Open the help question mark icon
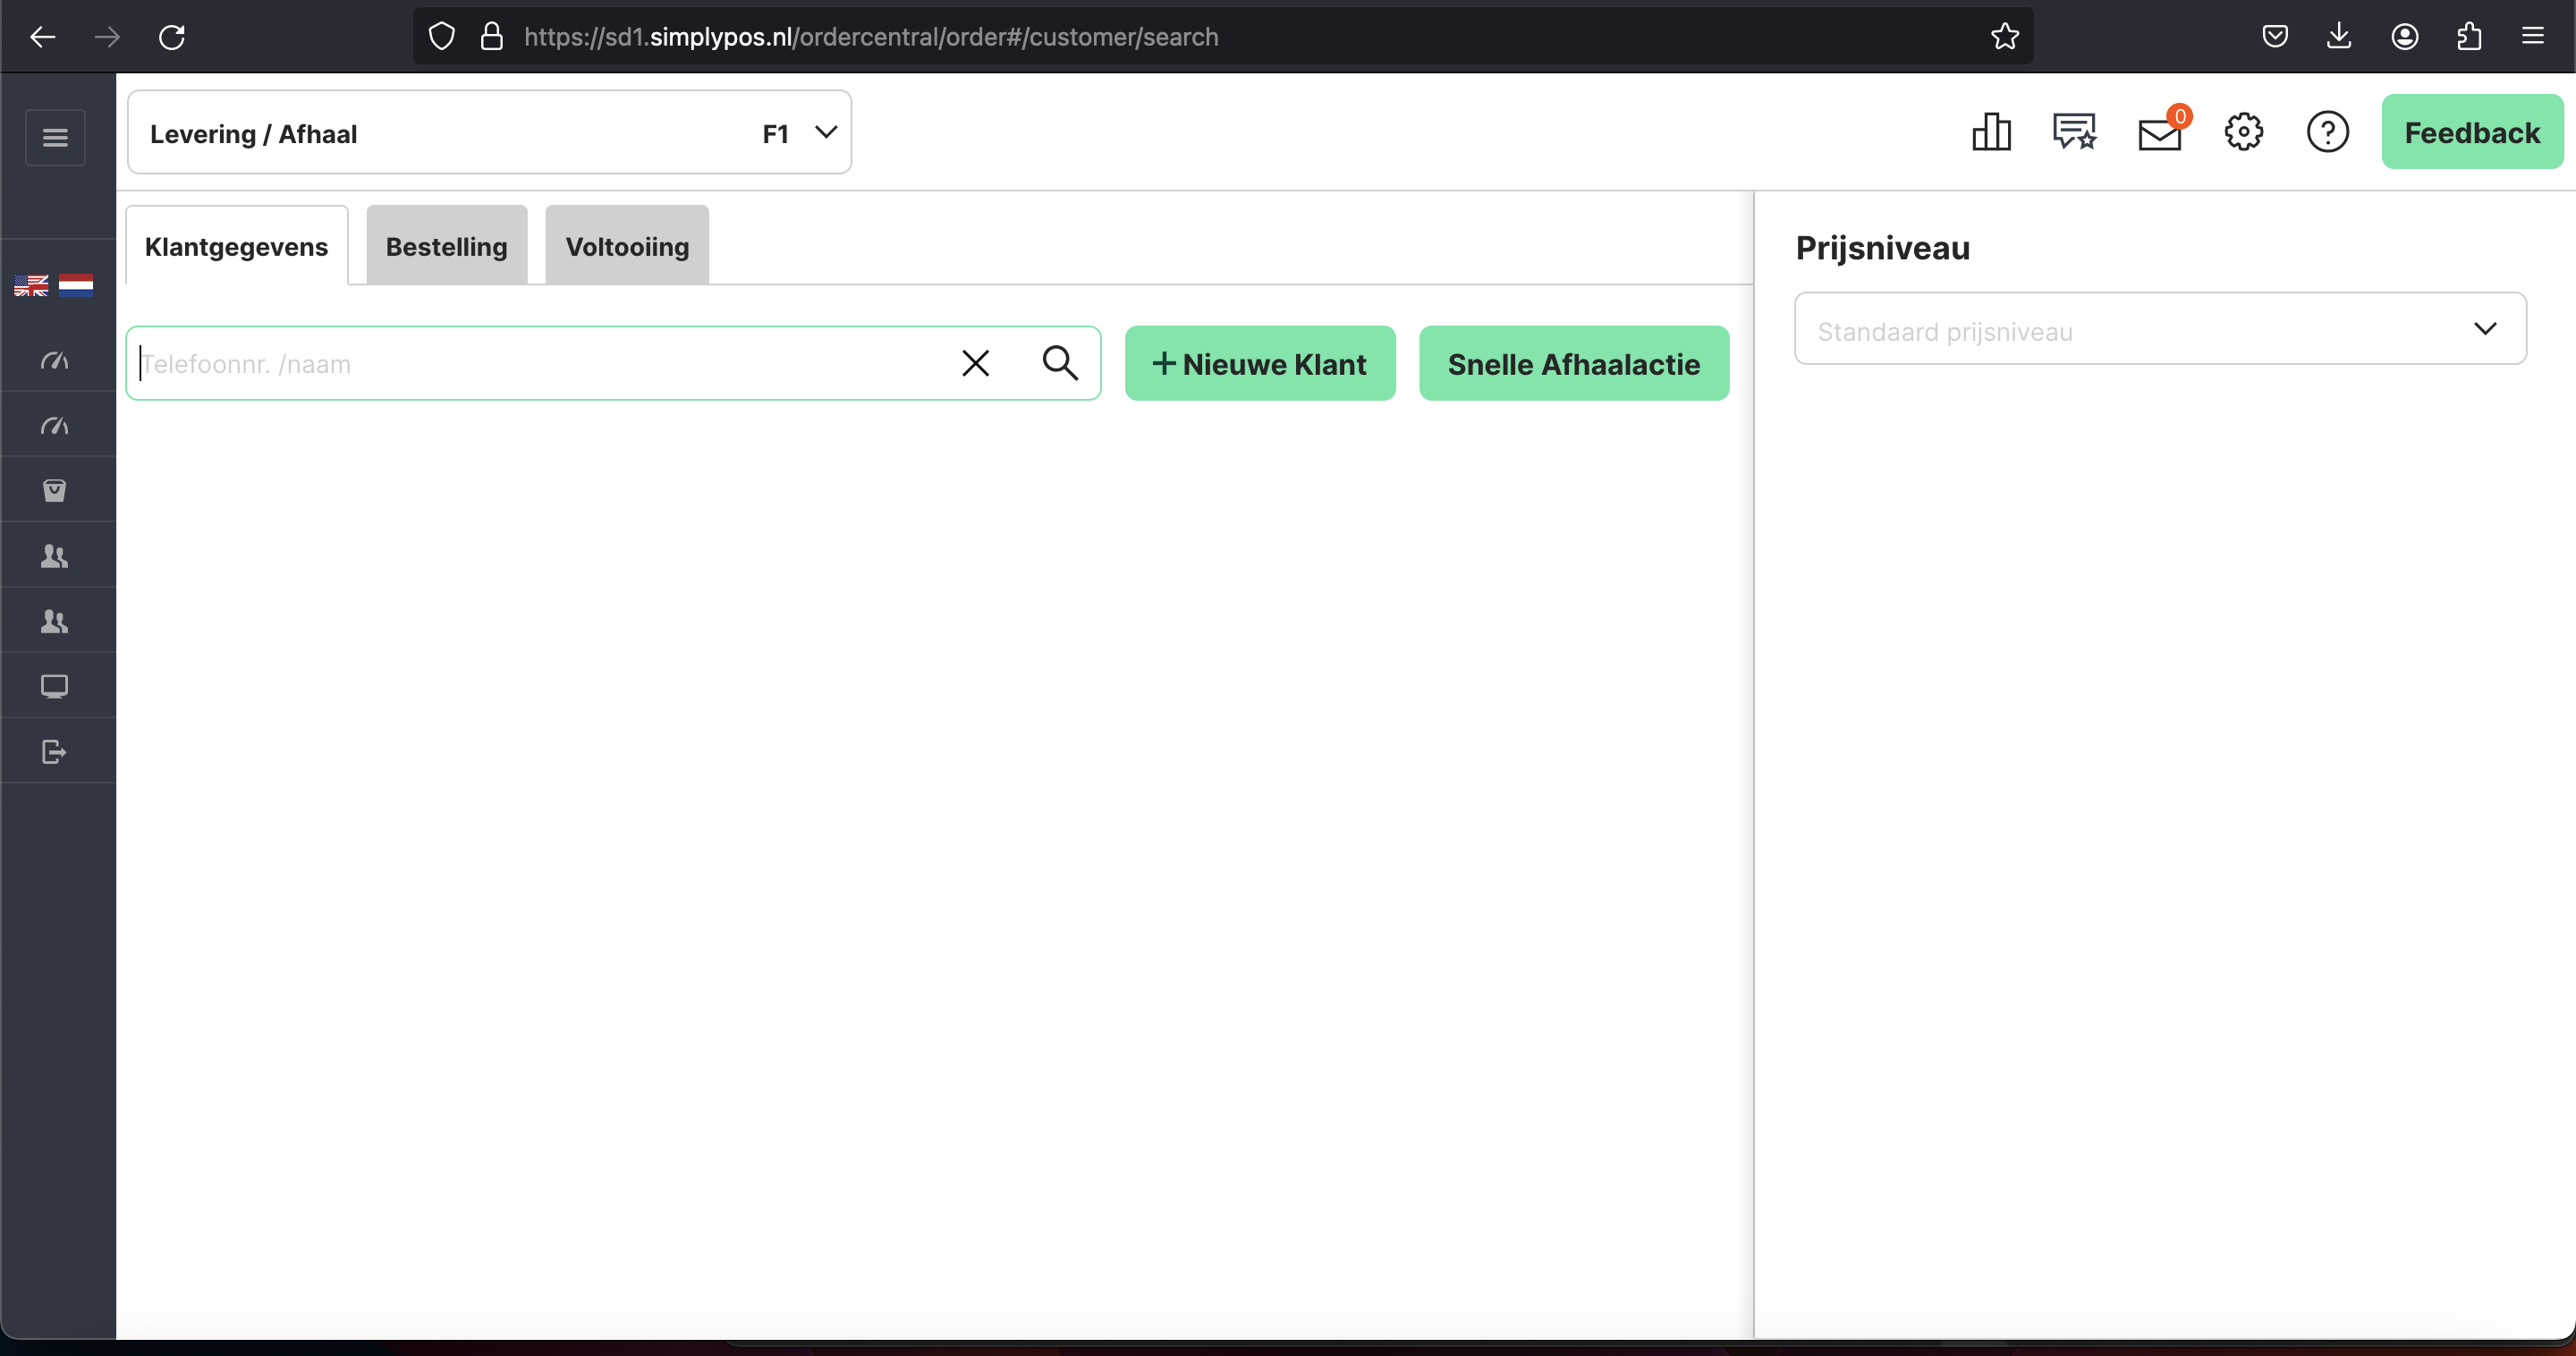This screenshot has height=1356, width=2576. [2328, 132]
